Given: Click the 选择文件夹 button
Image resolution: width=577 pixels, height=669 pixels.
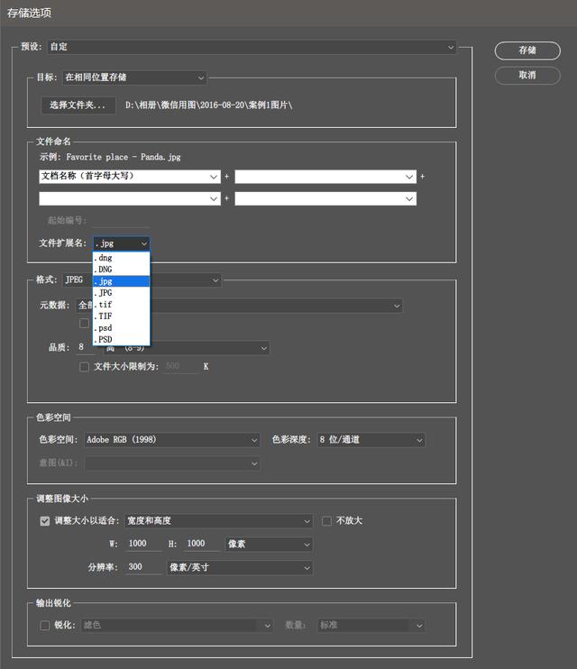Looking at the screenshot, I should [78, 105].
